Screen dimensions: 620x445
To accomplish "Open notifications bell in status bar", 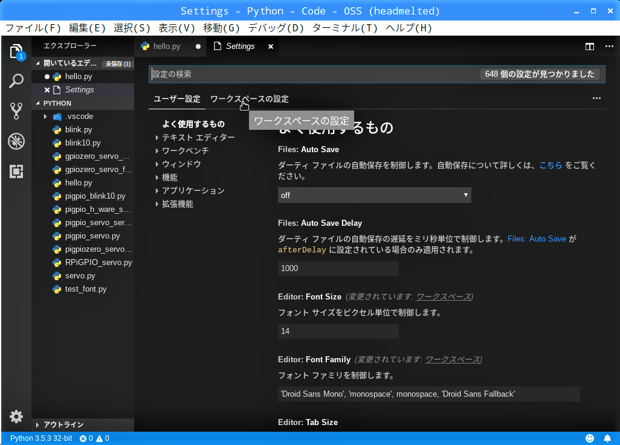I will pyautogui.click(x=607, y=438).
